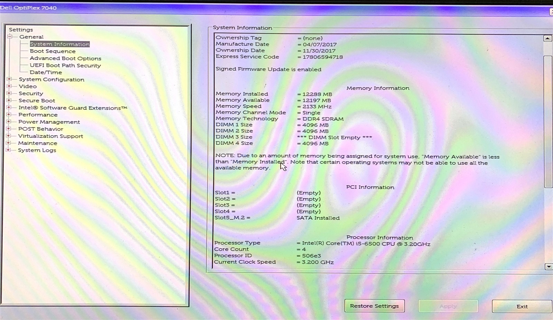Expand the Maintenance section
Viewport: 553px width, 320px height.
click(x=9, y=143)
